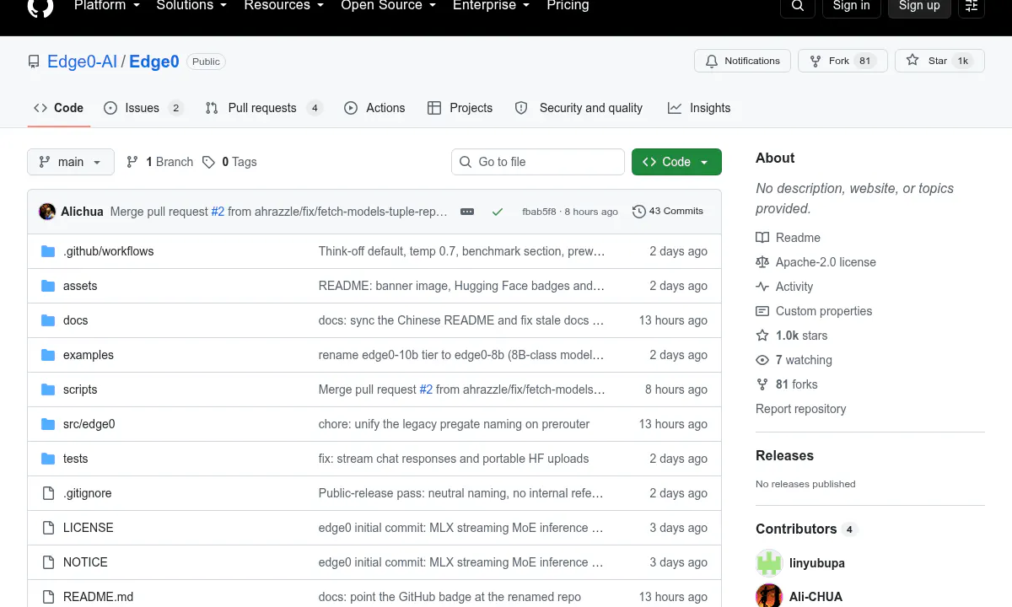Open the Platform dropdown menu
The width and height of the screenshot is (1012, 607).
tap(107, 6)
